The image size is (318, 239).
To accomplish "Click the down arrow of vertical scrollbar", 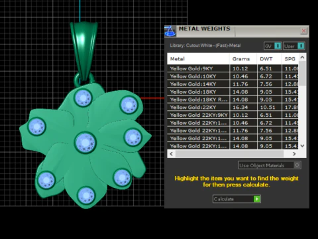I will point(302,145).
